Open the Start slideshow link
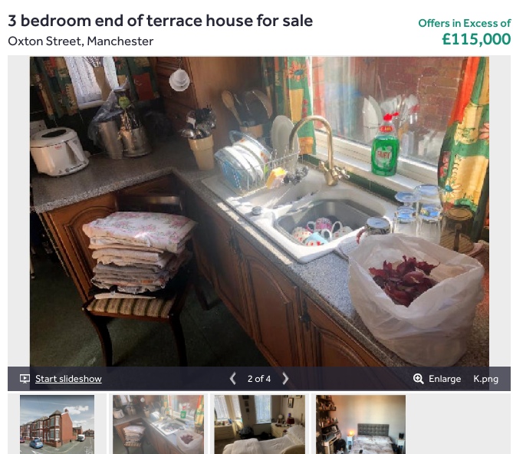Screen dimensions: 513x454 click(68, 379)
